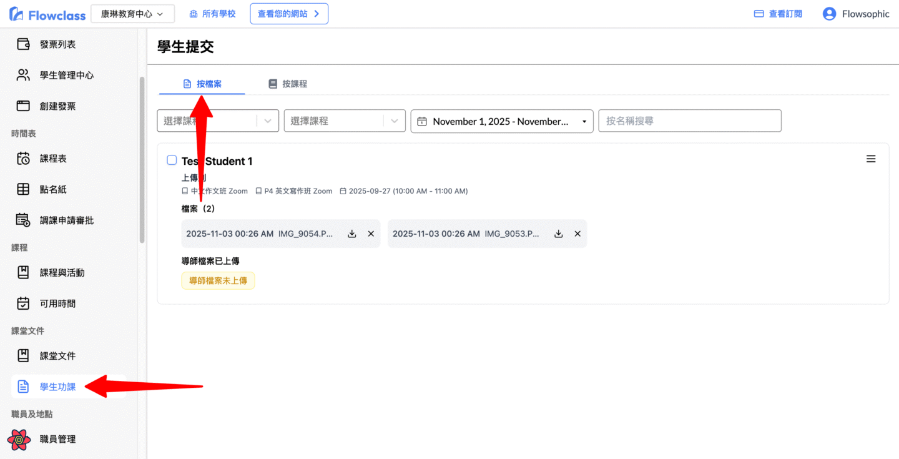Screen dimensions: 899x459
Task: Remove the IMG_9054 file with X
Action: pyautogui.click(x=371, y=234)
